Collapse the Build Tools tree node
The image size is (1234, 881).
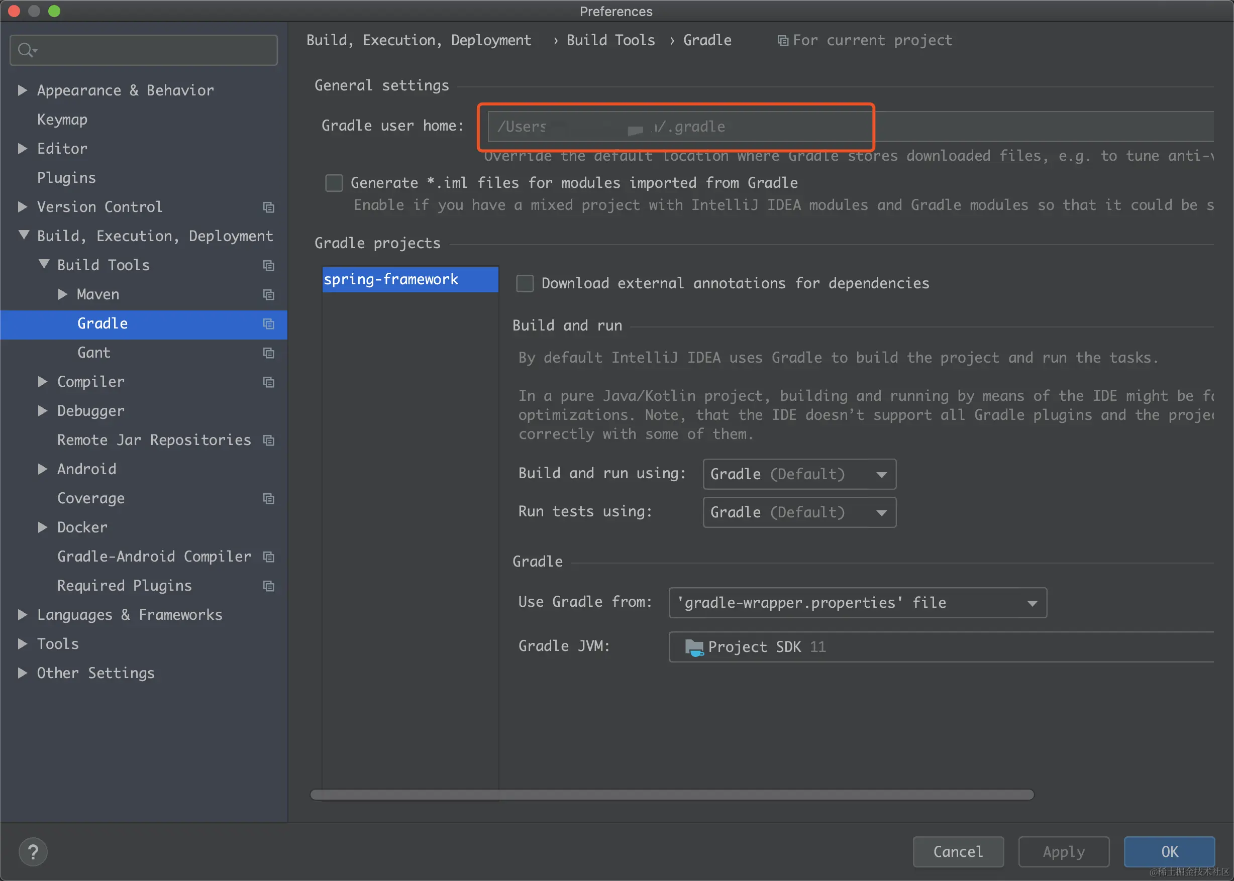[x=43, y=265]
